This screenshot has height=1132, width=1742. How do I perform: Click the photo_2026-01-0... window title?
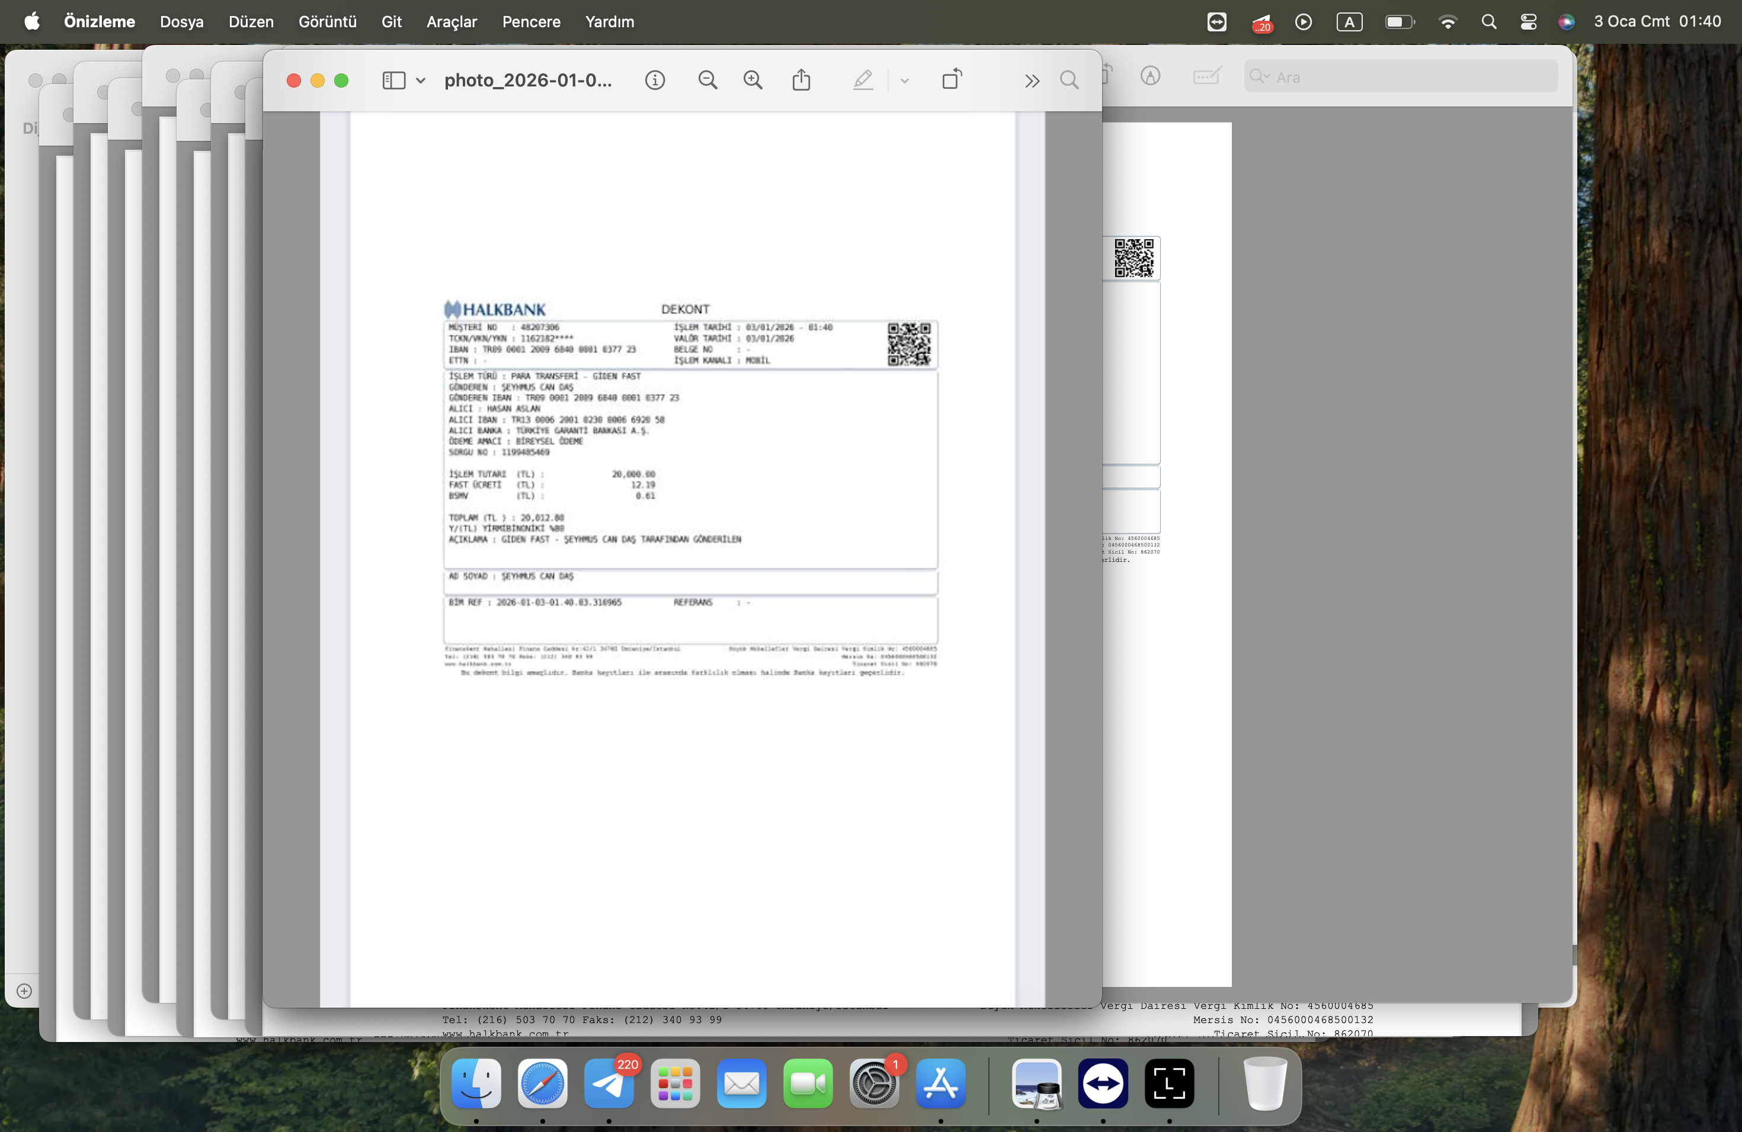(528, 81)
